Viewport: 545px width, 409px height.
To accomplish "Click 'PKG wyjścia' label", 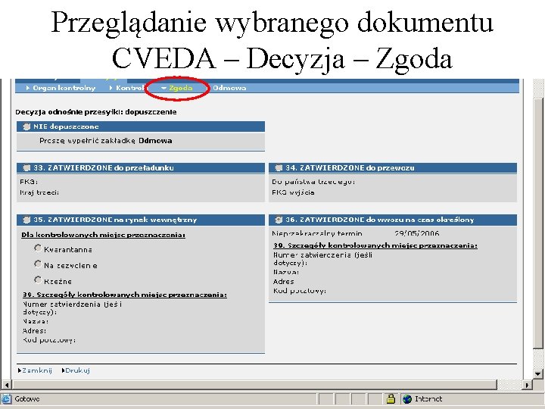I will (x=293, y=192).
